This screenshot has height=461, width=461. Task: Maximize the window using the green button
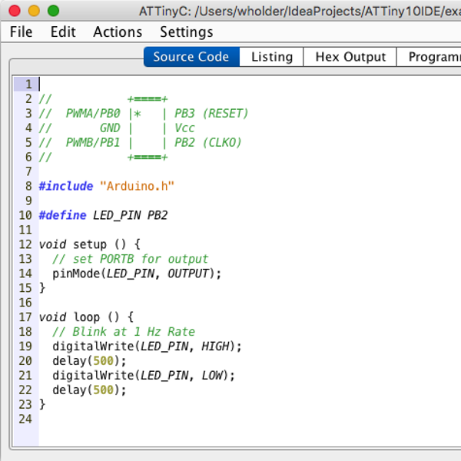(53, 11)
